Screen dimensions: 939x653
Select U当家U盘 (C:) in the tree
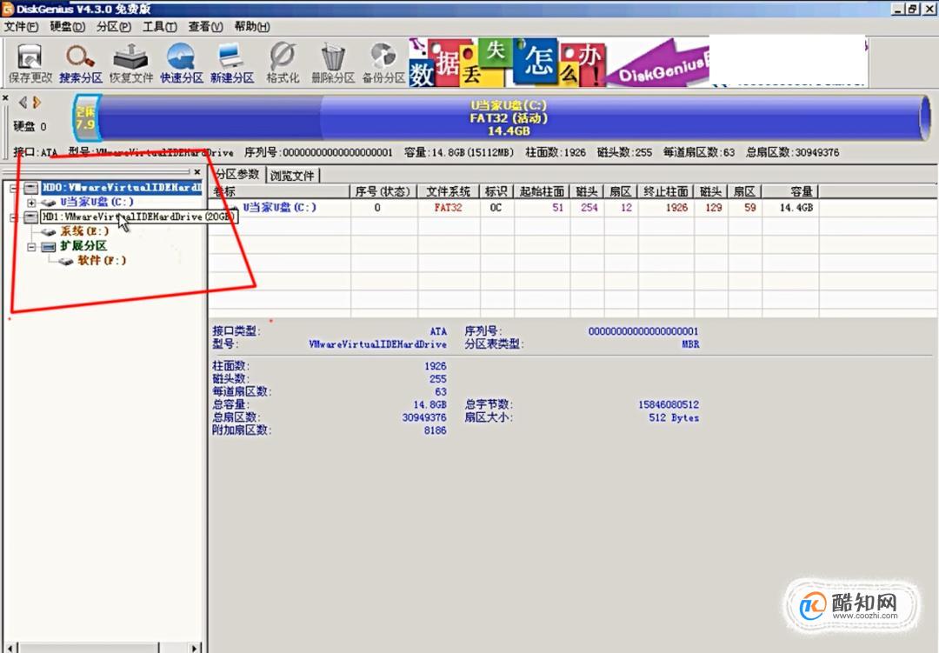(97, 202)
